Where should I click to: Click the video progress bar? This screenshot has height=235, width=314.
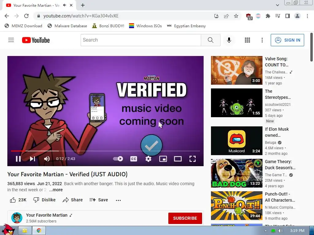coord(105,151)
